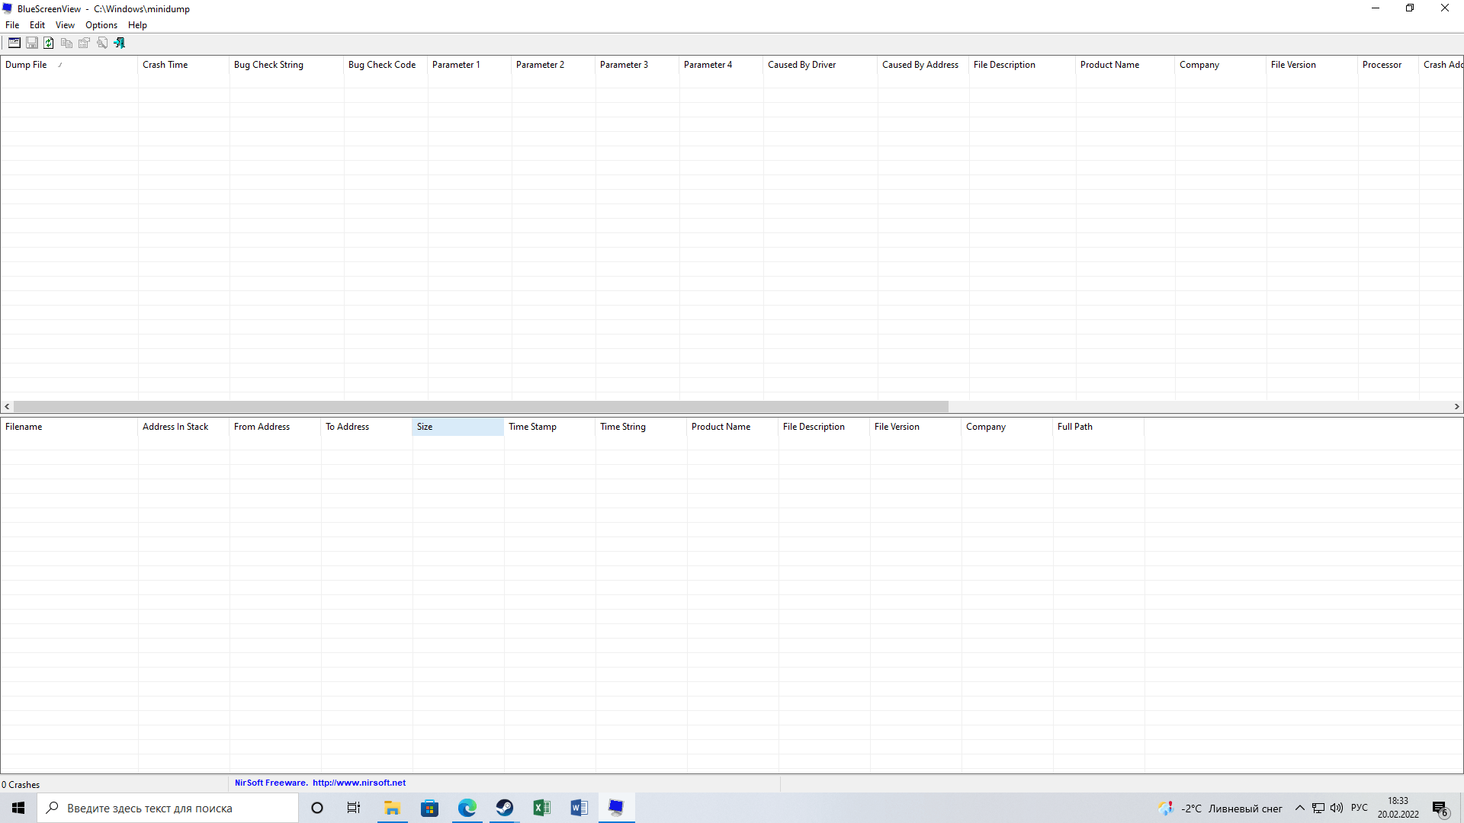Click horizontal scrollbar left arrow
Screen dimensions: 1464x823
(x=7, y=407)
